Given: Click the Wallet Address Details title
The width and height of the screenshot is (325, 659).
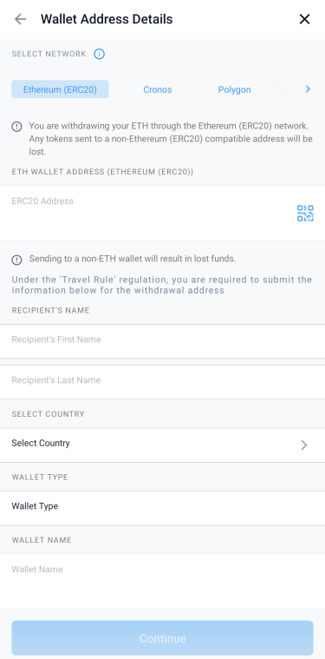Looking at the screenshot, I should point(107,19).
